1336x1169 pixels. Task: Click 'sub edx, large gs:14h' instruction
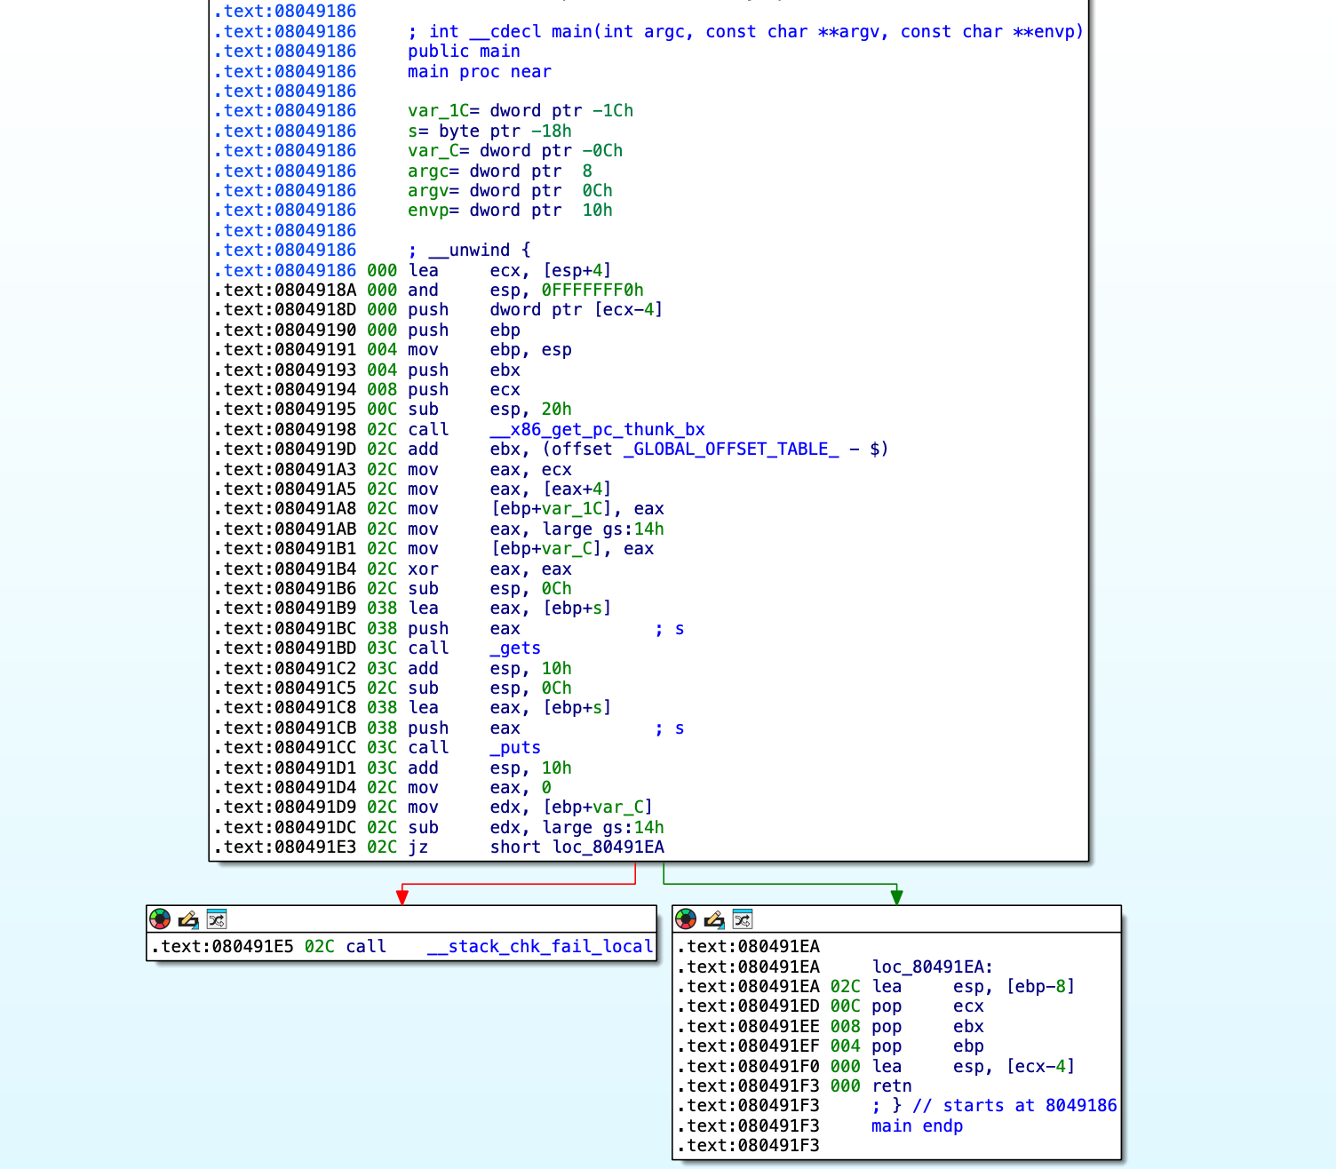pos(537,828)
